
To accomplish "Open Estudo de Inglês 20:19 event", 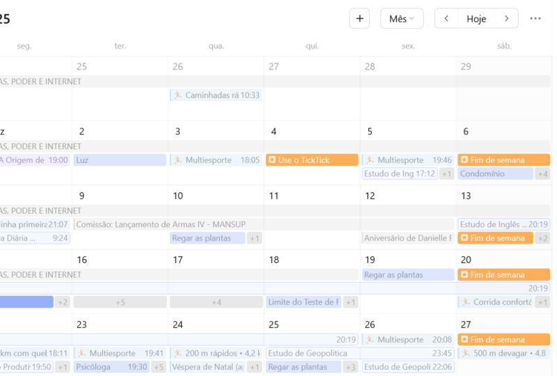I will click(x=504, y=224).
